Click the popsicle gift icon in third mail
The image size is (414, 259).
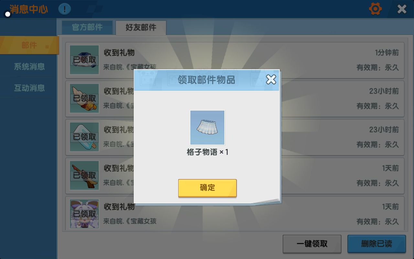84,137
